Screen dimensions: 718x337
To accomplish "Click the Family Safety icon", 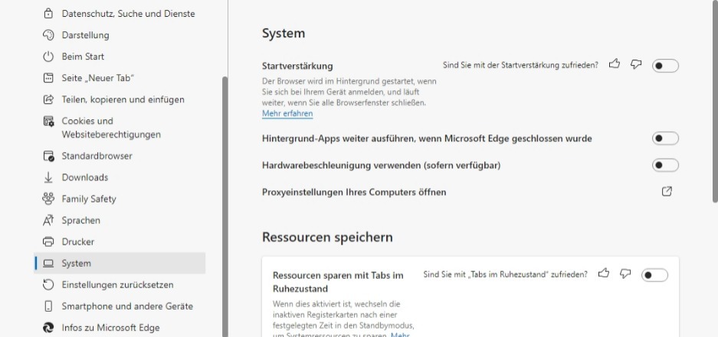I will 48,199.
